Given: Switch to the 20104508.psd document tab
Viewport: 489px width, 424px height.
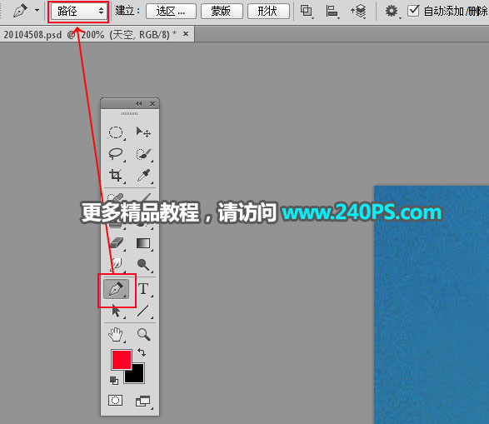Looking at the screenshot, I should point(90,34).
